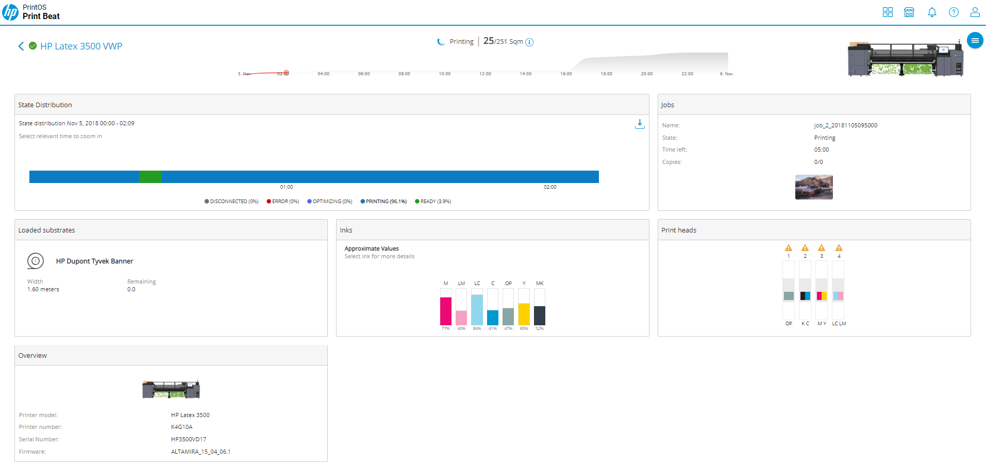Select the OP ink level bar
986x465 pixels.
[x=508, y=307]
